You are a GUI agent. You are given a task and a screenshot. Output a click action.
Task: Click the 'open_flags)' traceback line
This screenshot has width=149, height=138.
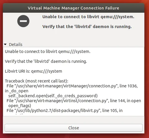[20, 106]
